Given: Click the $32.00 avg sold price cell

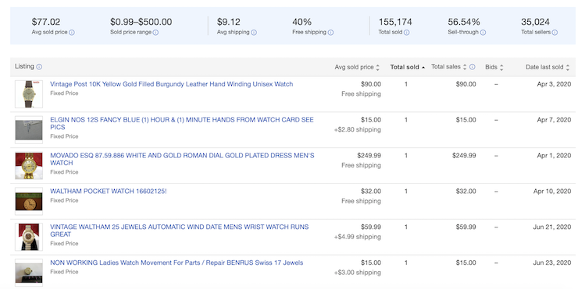Looking at the screenshot, I should (371, 191).
